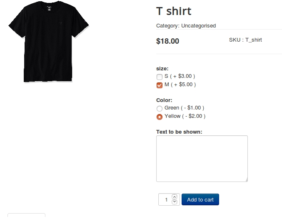Uncheck the M size checkbox

click(x=160, y=85)
